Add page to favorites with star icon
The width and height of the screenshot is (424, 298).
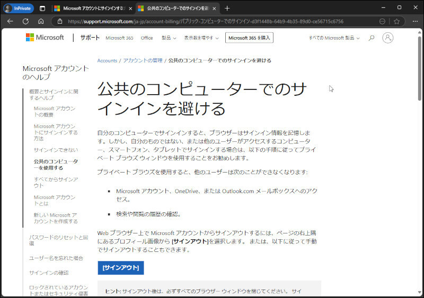396,21
